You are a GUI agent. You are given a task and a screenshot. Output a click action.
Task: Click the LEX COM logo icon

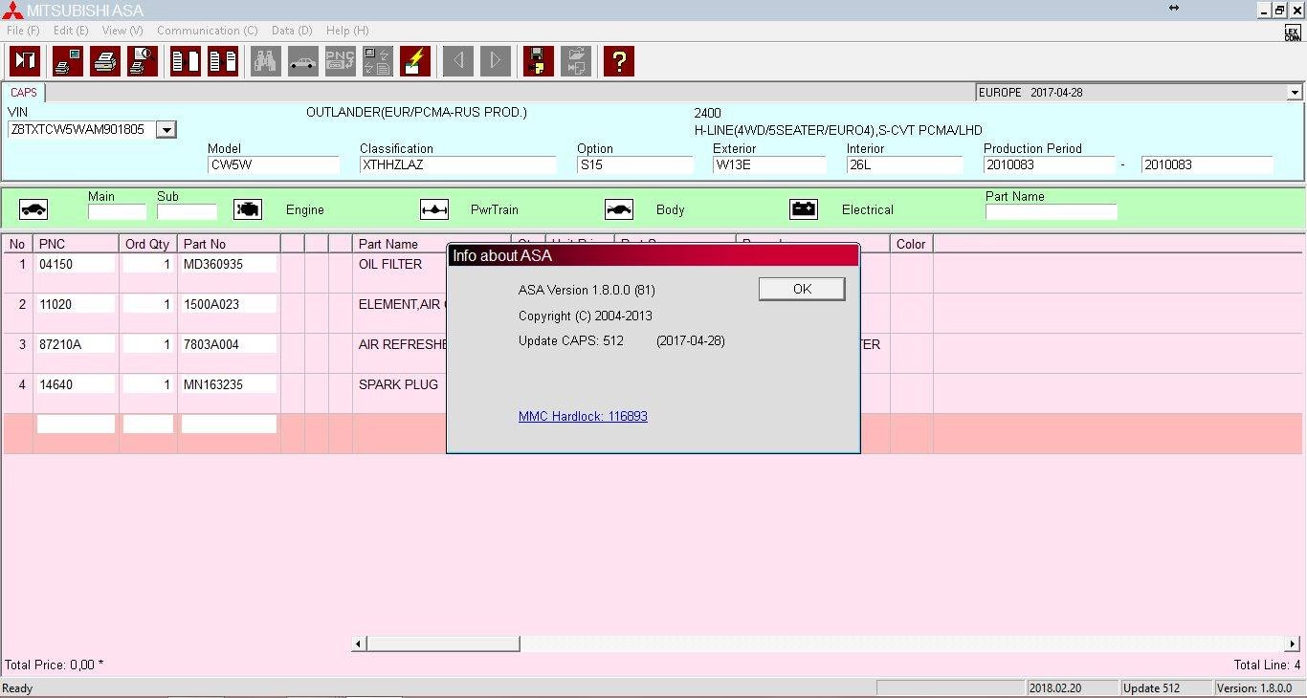[x=1294, y=33]
